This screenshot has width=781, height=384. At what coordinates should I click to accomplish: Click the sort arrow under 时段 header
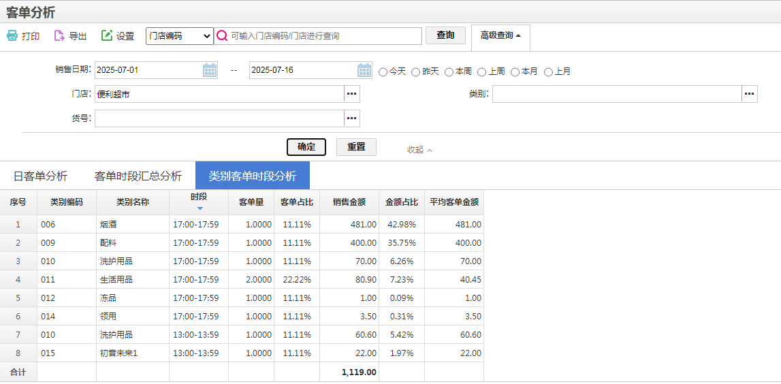pos(200,208)
